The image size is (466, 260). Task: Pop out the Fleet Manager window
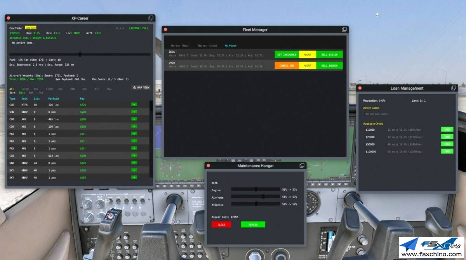344,29
